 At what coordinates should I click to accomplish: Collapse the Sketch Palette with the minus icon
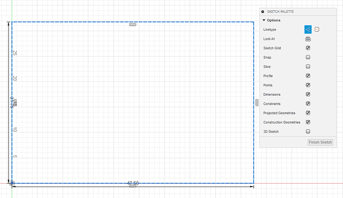(263, 11)
